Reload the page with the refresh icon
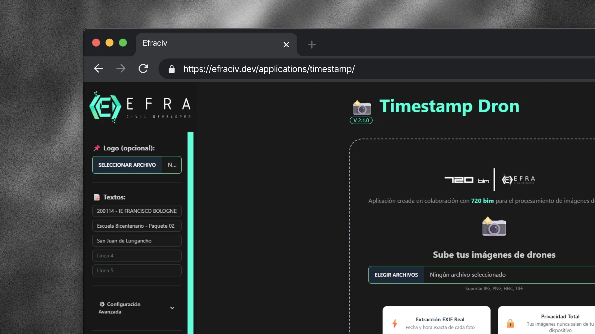 point(143,68)
